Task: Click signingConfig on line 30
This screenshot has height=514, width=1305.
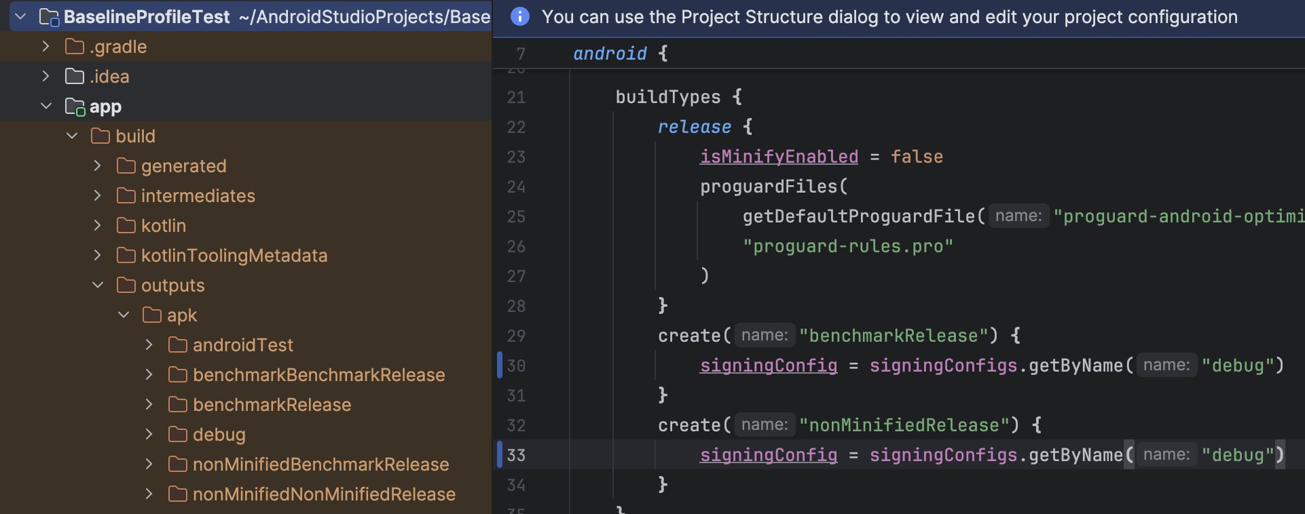Action: (769, 365)
